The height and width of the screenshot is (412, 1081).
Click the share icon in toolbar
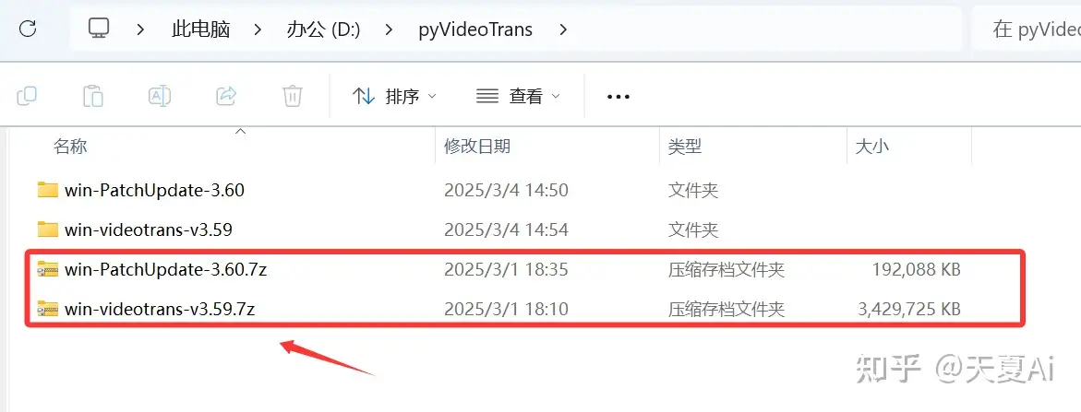coord(226,96)
